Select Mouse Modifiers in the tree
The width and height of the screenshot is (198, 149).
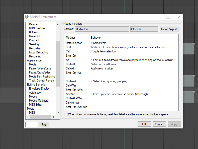pyautogui.click(x=39, y=101)
